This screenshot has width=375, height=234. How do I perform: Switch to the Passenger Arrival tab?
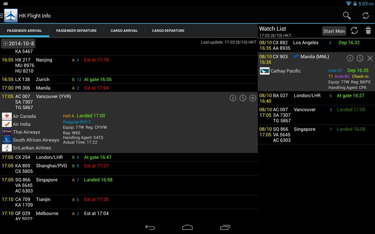coord(24,31)
